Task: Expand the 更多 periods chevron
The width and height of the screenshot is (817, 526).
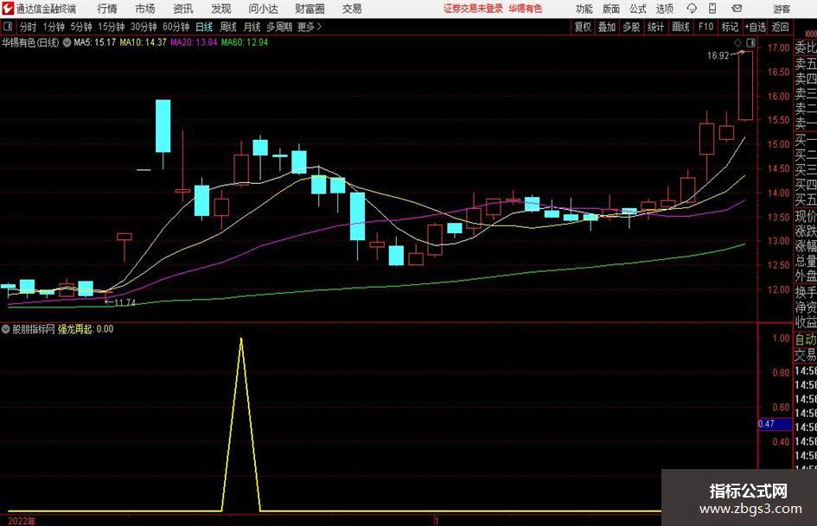Action: click(x=319, y=27)
